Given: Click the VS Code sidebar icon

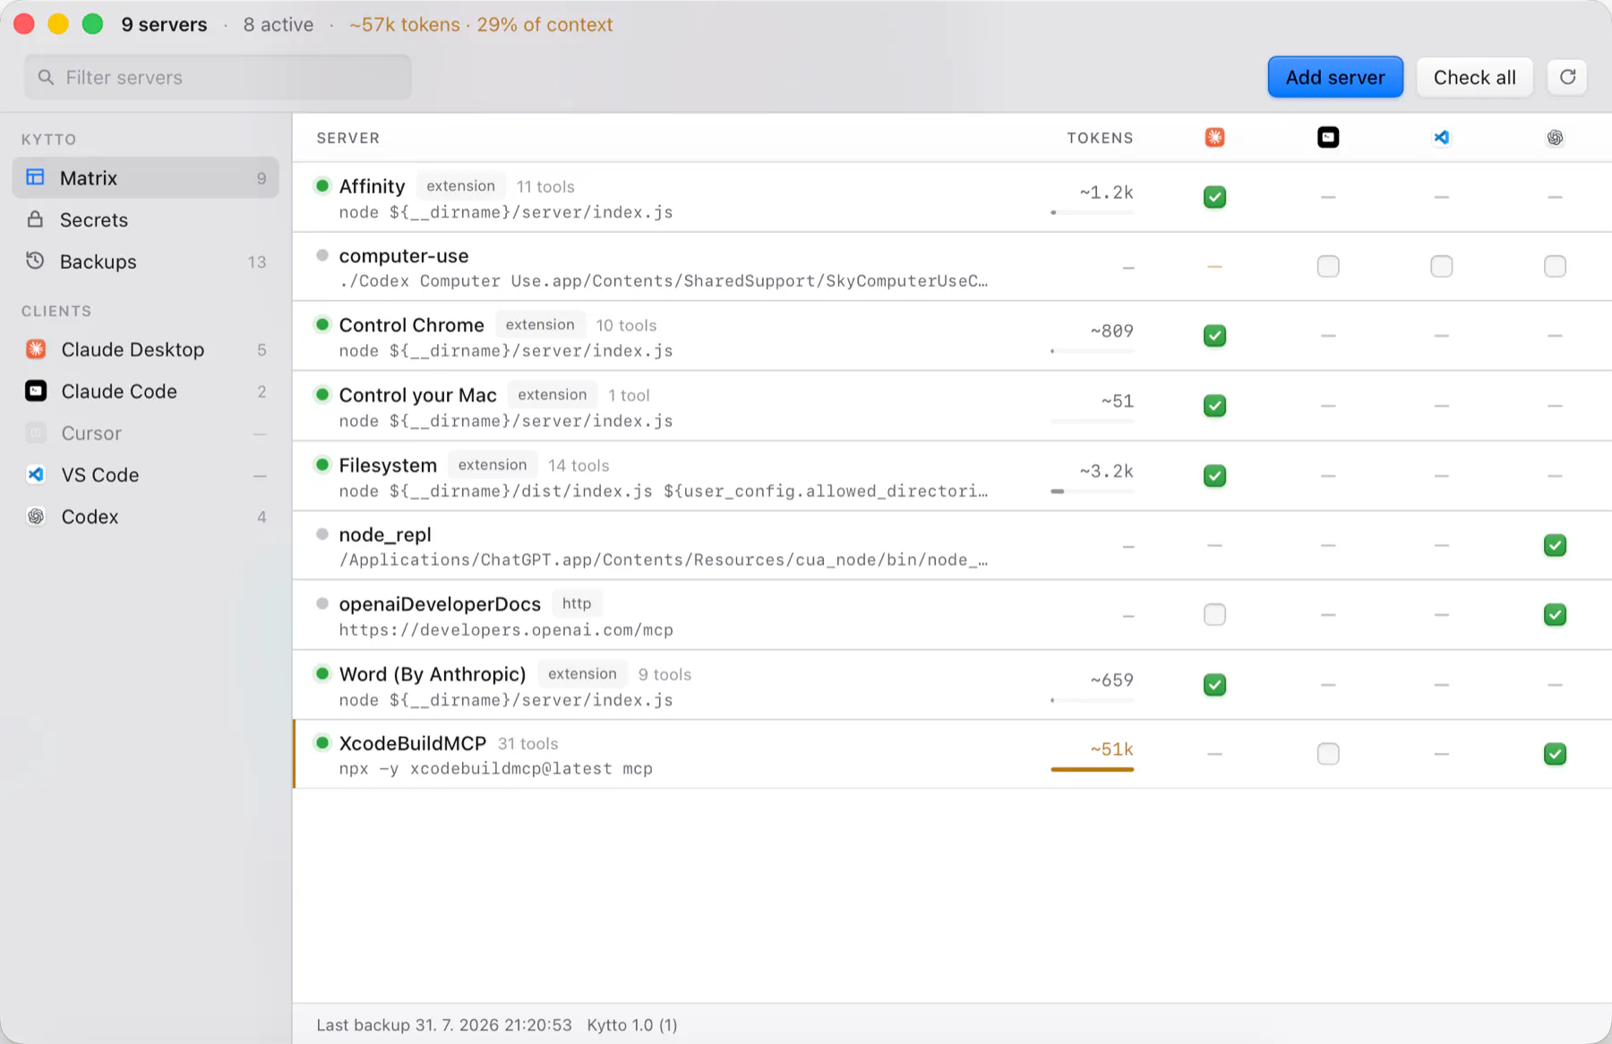Looking at the screenshot, I should (x=36, y=475).
